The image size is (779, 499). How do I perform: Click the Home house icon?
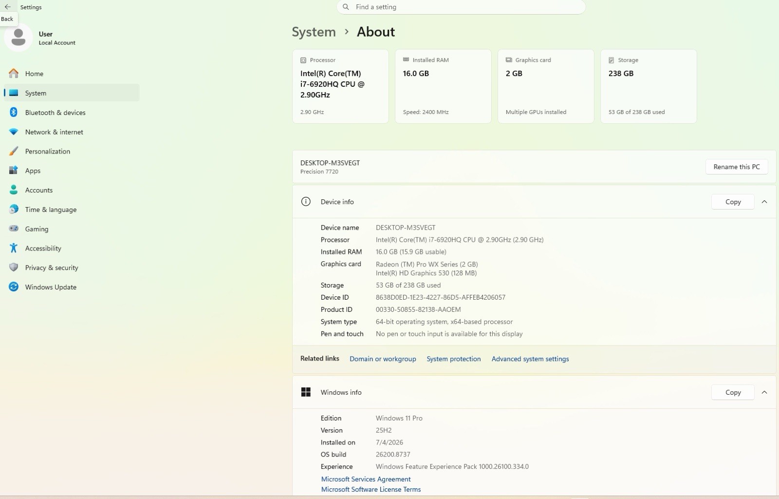click(14, 74)
